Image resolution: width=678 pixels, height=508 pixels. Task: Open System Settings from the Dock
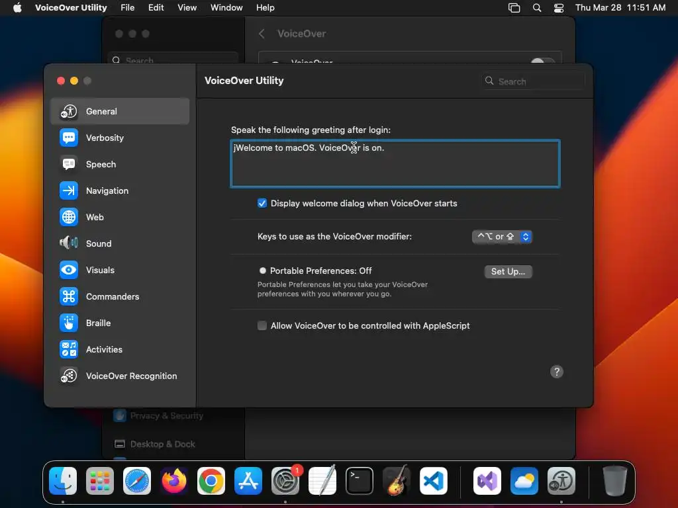pos(285,481)
